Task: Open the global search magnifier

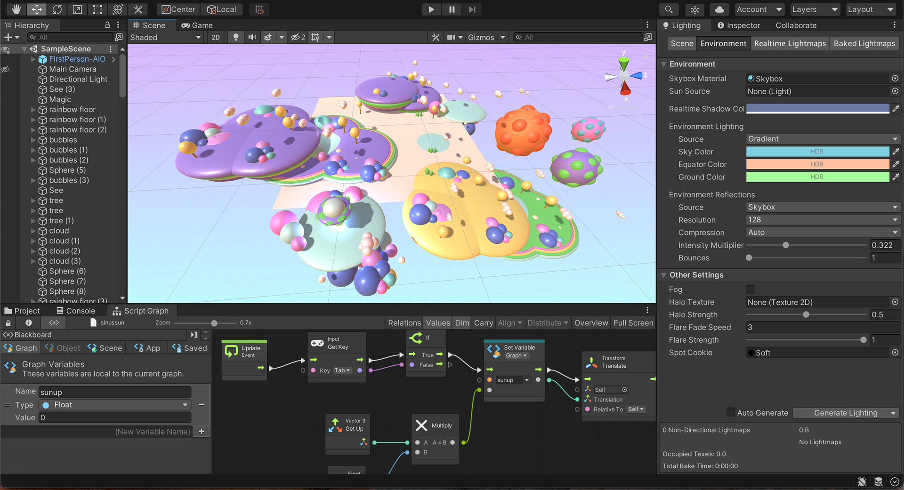Action: click(669, 9)
